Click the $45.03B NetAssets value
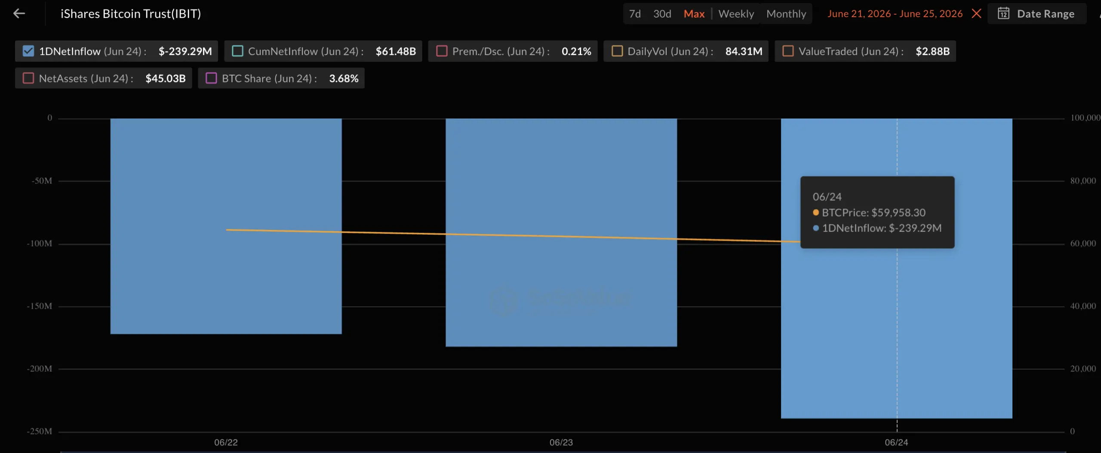This screenshot has height=453, width=1101. pos(166,78)
